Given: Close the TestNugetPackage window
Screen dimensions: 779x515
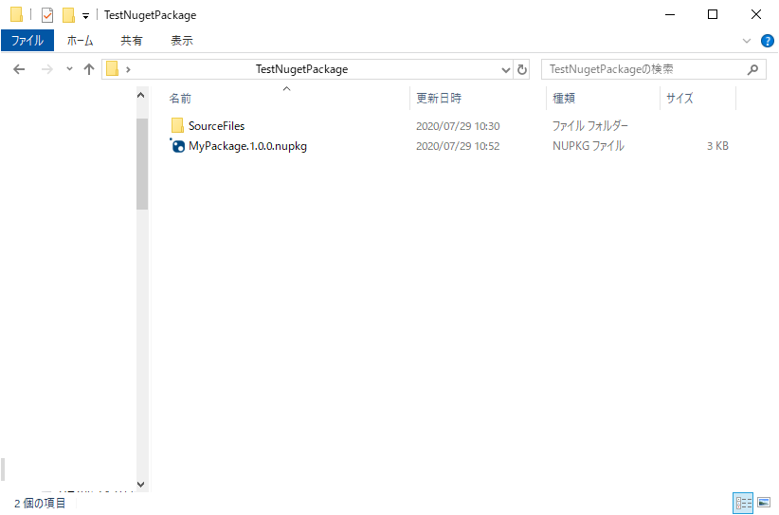Looking at the screenshot, I should tap(755, 15).
